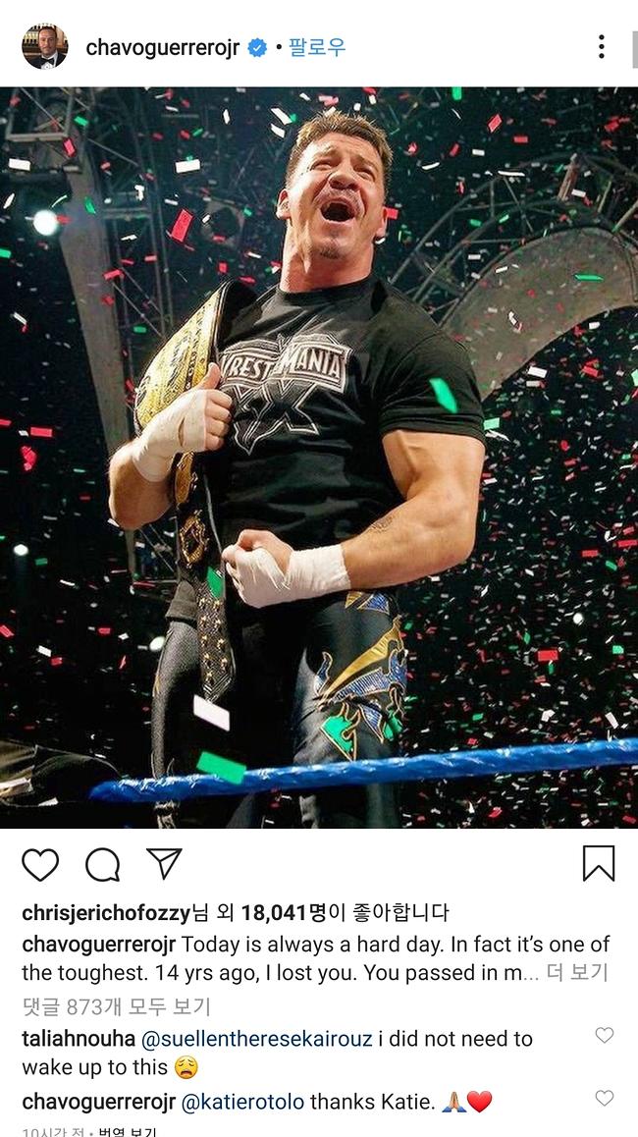This screenshot has height=1137, width=638.
Task: View all 873 comments
Action: click(116, 1005)
